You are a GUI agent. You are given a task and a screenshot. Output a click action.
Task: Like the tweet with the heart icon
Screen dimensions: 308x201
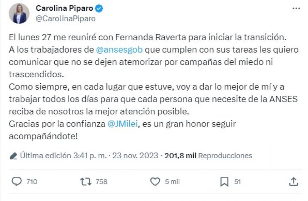tap(155, 181)
